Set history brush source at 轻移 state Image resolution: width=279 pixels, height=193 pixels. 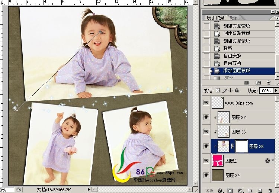[x=207, y=48]
